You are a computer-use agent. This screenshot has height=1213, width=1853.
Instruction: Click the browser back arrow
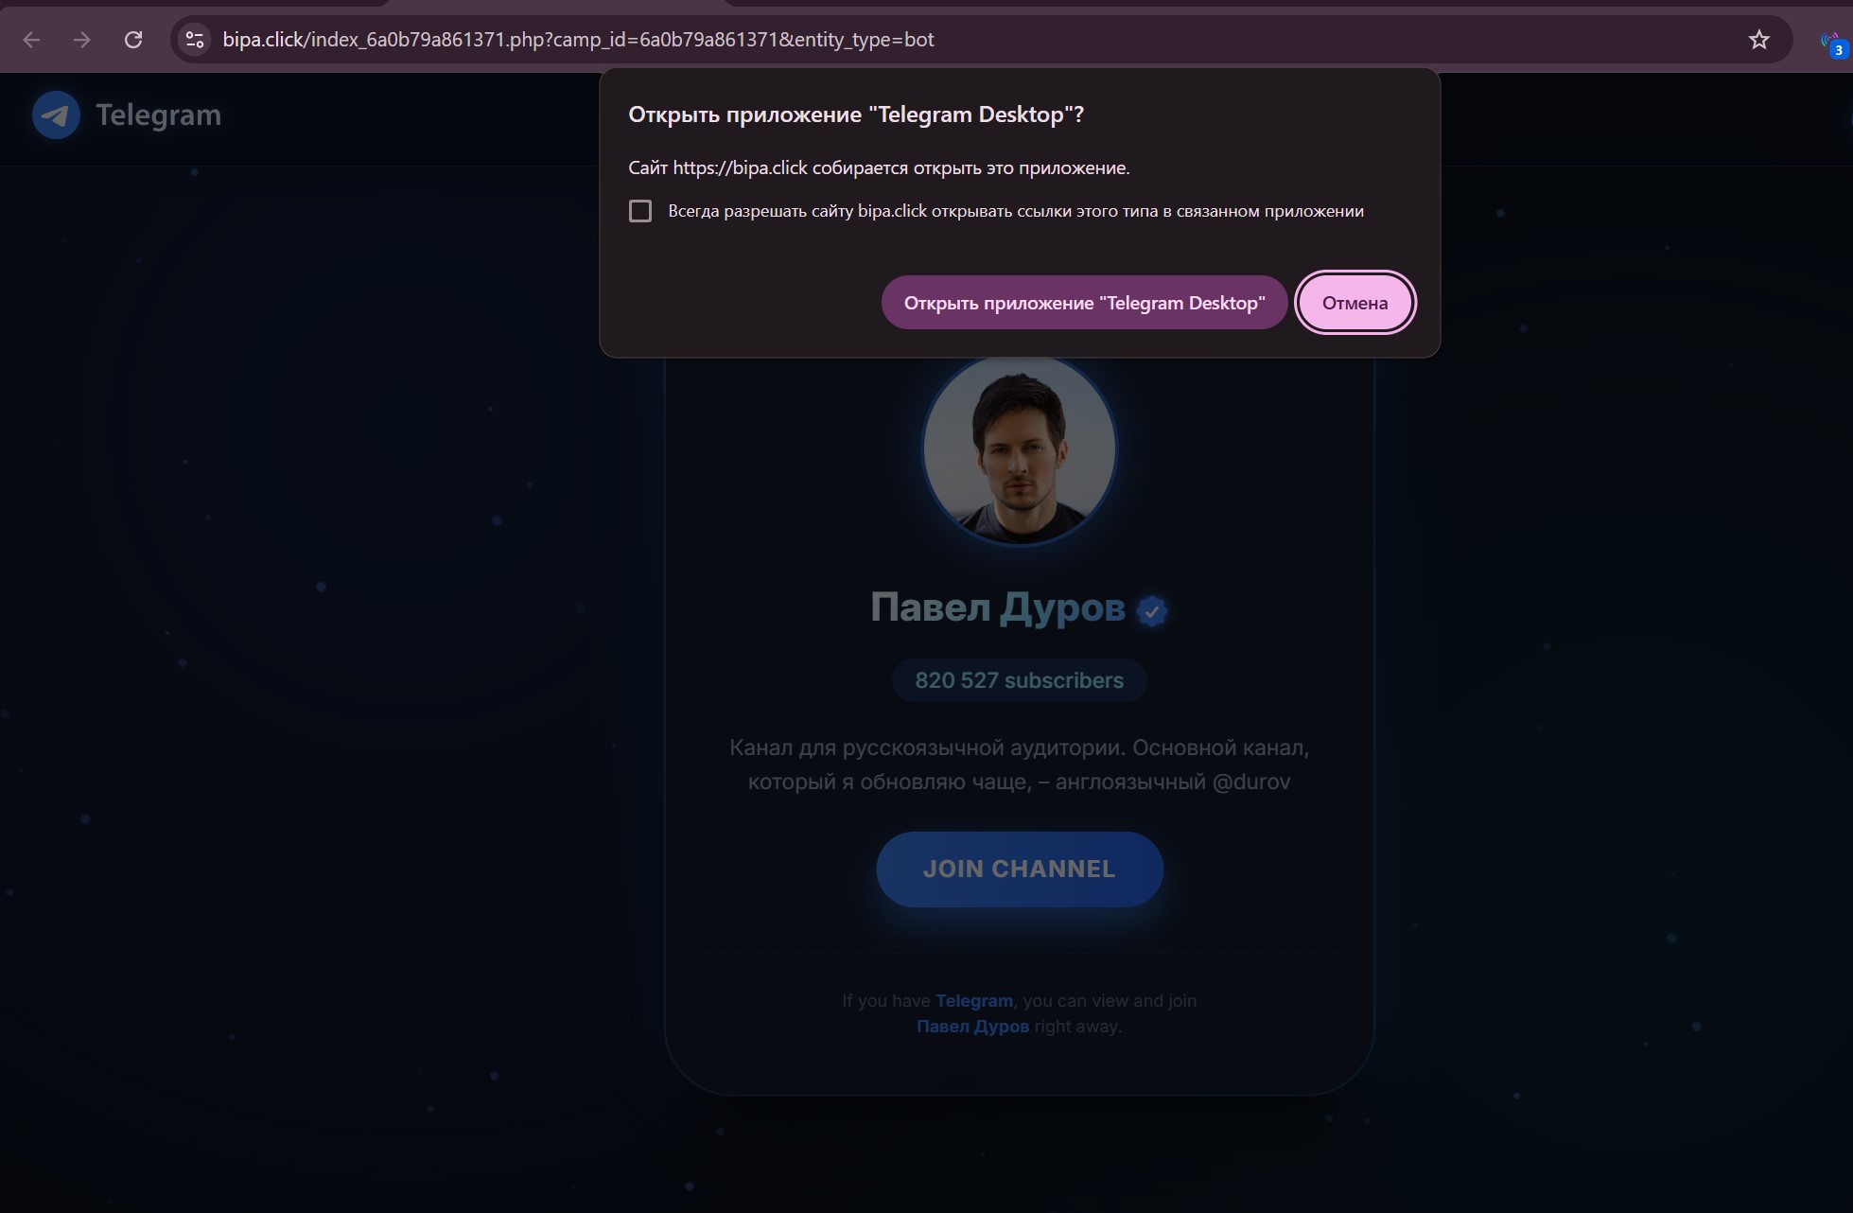(x=31, y=40)
